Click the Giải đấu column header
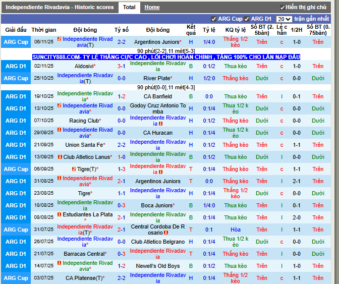The width and height of the screenshot is (339, 284). 16,30
